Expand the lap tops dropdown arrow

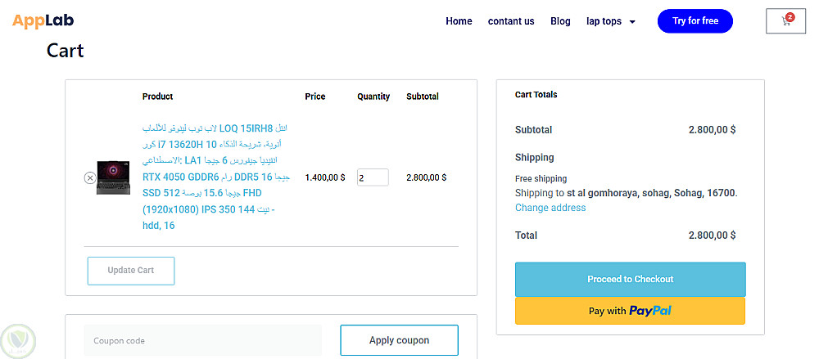632,22
